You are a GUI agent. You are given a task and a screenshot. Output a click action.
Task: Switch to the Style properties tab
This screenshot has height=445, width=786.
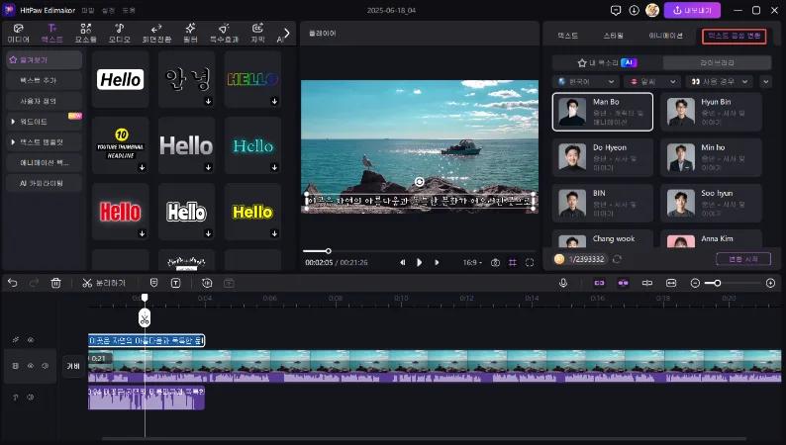[x=613, y=36]
